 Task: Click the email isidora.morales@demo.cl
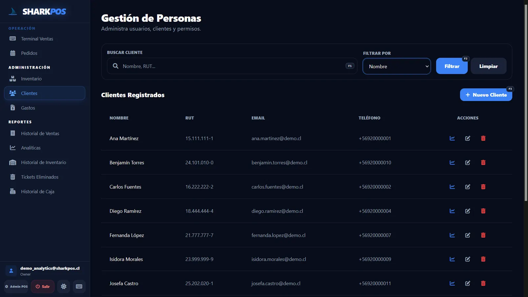279,259
